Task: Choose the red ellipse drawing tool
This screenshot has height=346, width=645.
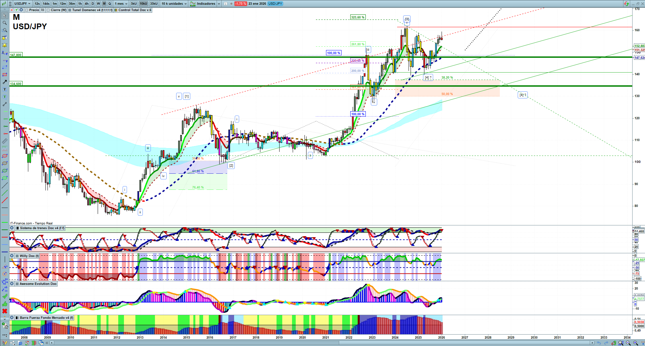Action: [x=5, y=156]
